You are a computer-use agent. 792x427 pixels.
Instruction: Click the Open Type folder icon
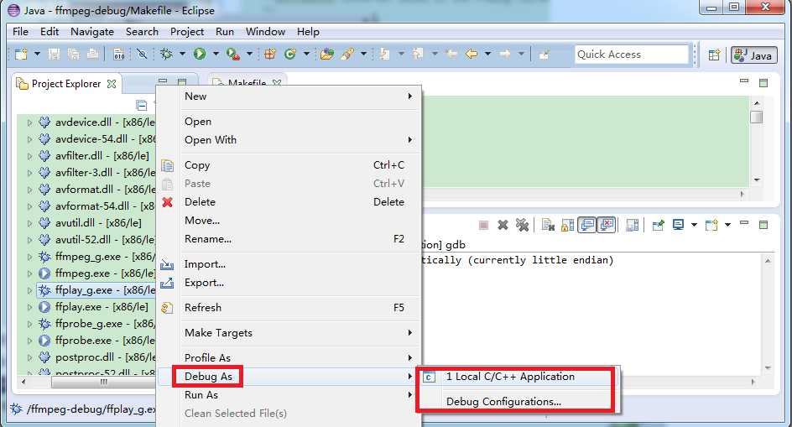[x=327, y=54]
